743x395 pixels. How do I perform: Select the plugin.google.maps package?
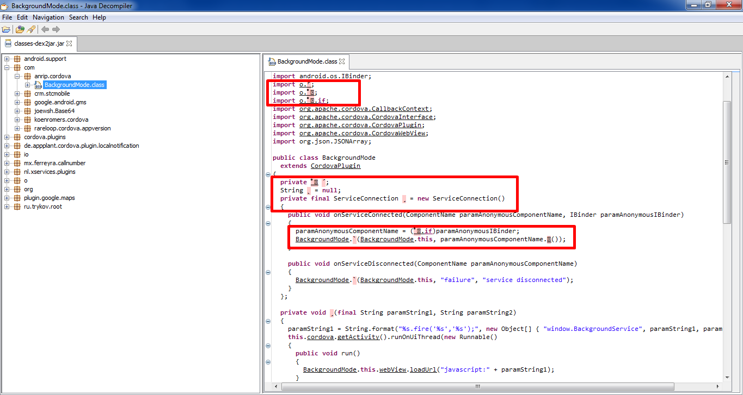pyautogui.click(x=49, y=198)
